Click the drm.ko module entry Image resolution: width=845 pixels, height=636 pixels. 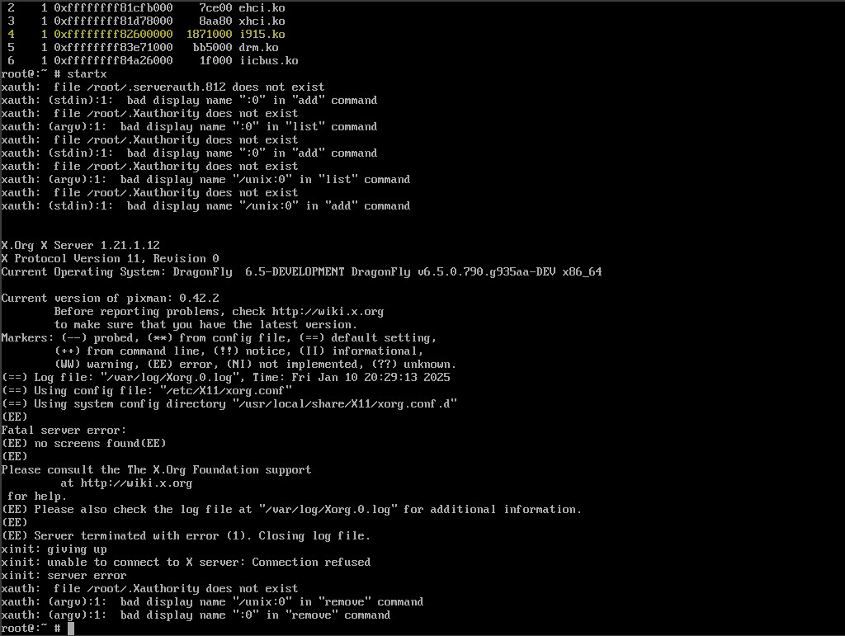(x=258, y=48)
